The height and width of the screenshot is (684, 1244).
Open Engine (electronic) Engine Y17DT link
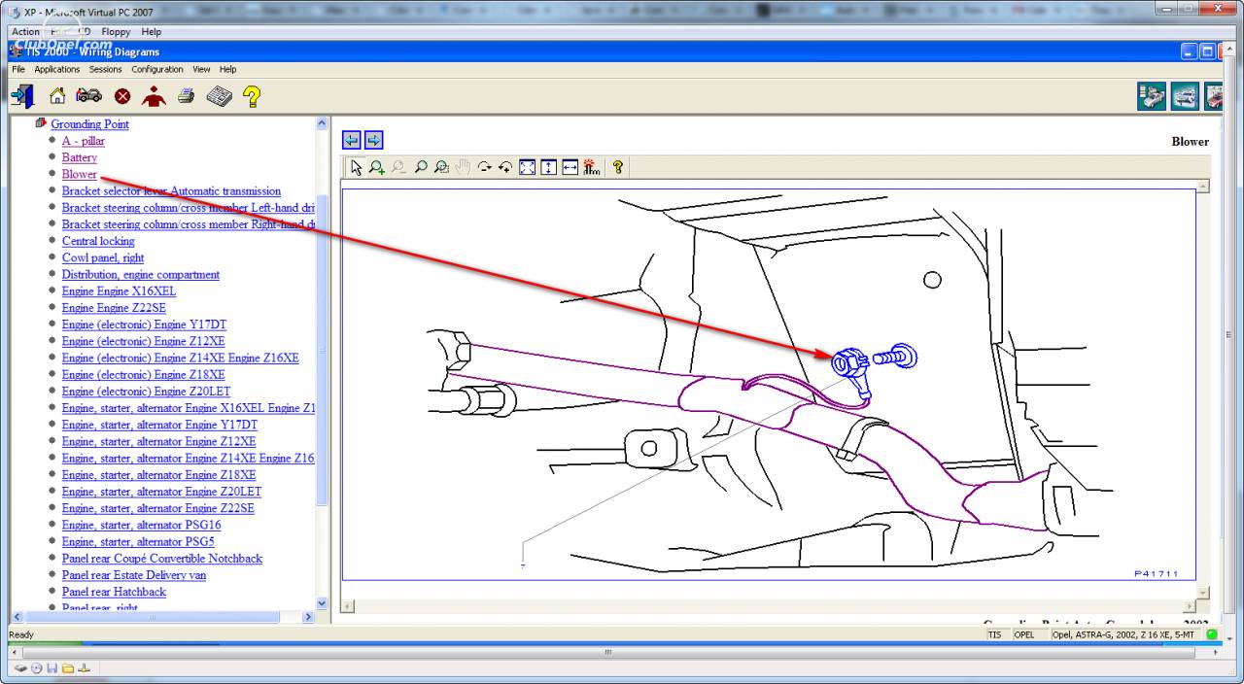(144, 325)
